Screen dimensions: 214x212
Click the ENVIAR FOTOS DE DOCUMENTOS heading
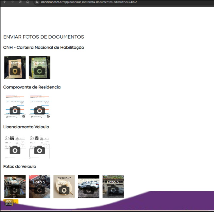tap(44, 37)
